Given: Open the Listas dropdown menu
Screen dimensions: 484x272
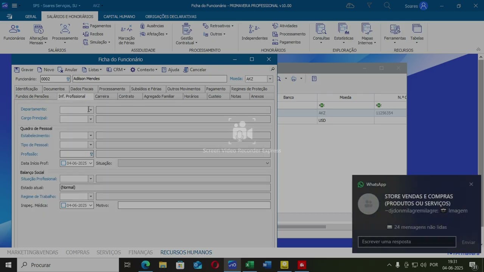Looking at the screenshot, I should pyautogui.click(x=92, y=70).
